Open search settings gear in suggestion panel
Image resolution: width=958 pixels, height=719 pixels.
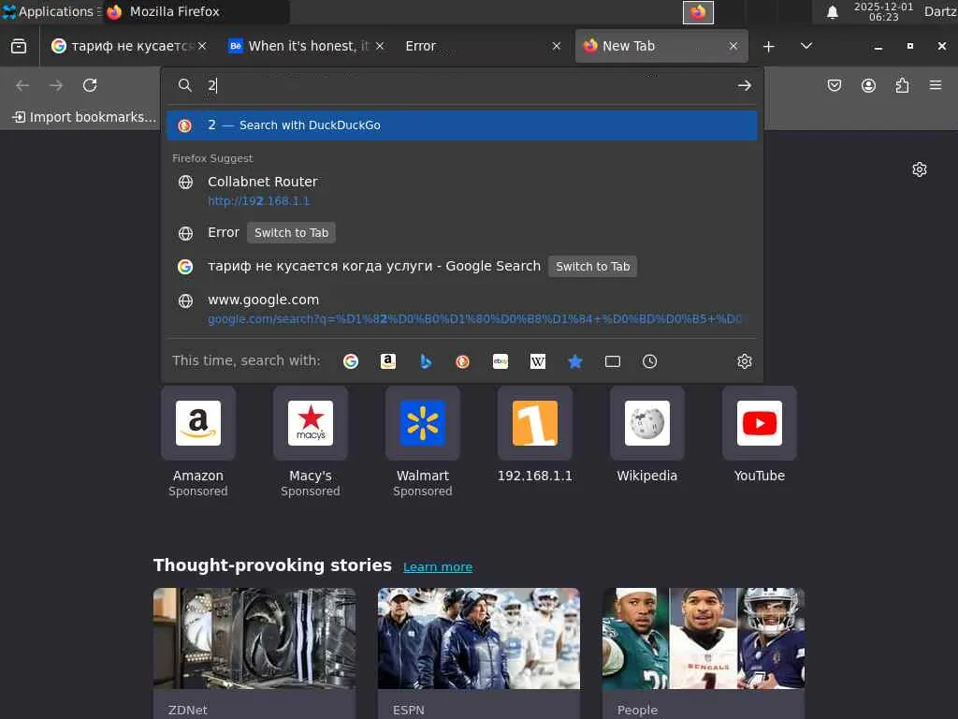click(745, 361)
